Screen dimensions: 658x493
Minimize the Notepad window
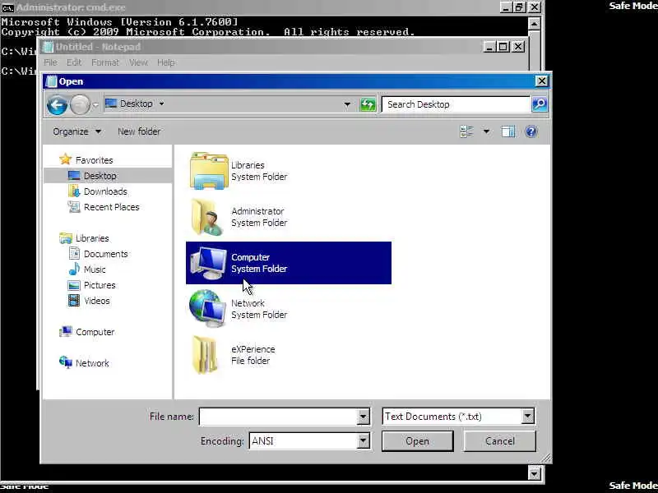[489, 47]
